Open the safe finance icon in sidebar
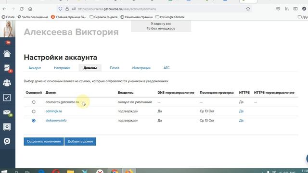The image size is (308, 173). (7, 127)
